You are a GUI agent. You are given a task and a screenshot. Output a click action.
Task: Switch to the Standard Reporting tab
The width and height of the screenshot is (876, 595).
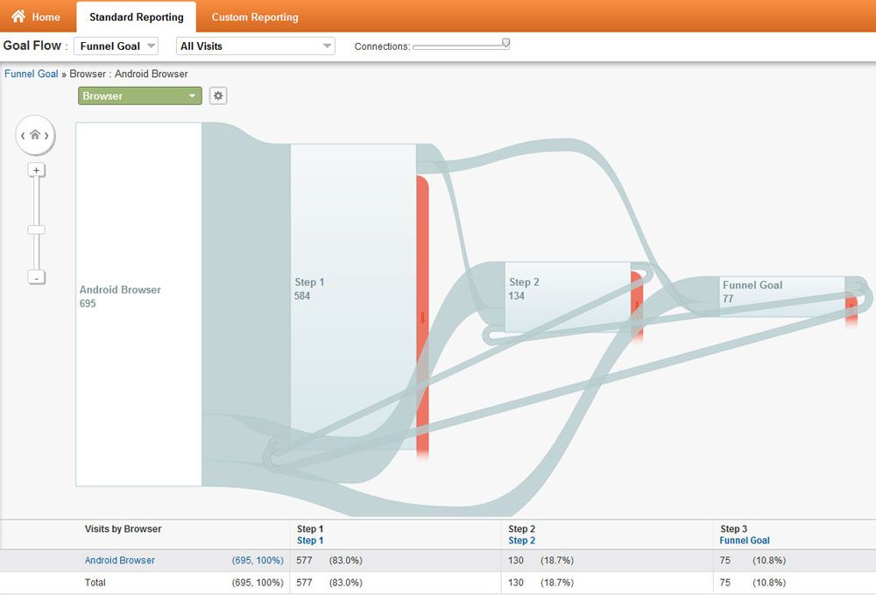136,16
